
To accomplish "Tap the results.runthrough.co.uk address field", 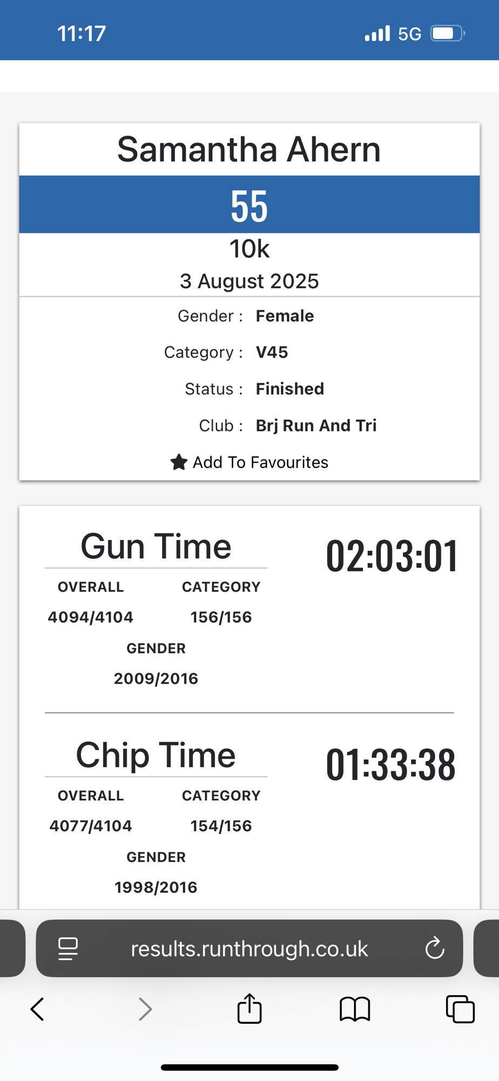I will 249,949.
